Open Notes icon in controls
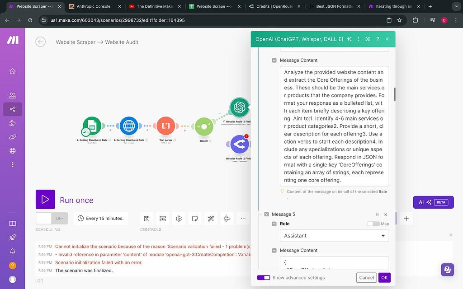 pos(194,219)
